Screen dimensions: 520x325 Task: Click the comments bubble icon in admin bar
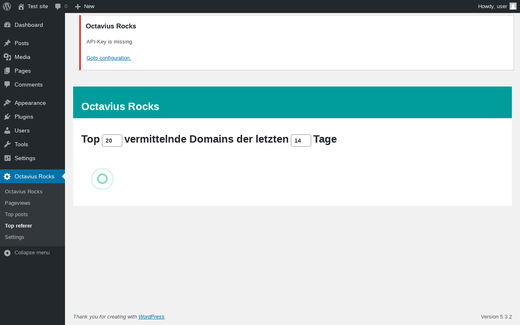coord(58,6)
